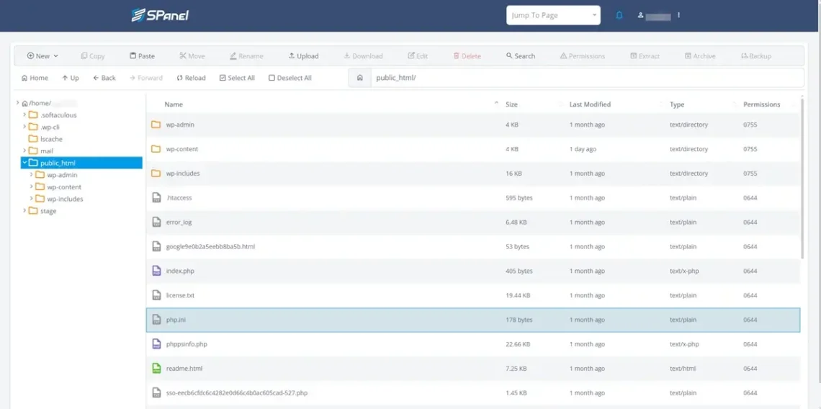Click the public_html/ path input field
Image resolution: width=821 pixels, height=409 pixels.
[587, 78]
